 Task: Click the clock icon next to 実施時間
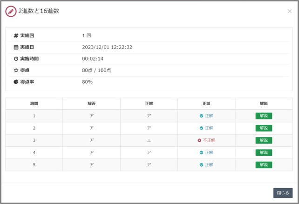tap(16, 59)
